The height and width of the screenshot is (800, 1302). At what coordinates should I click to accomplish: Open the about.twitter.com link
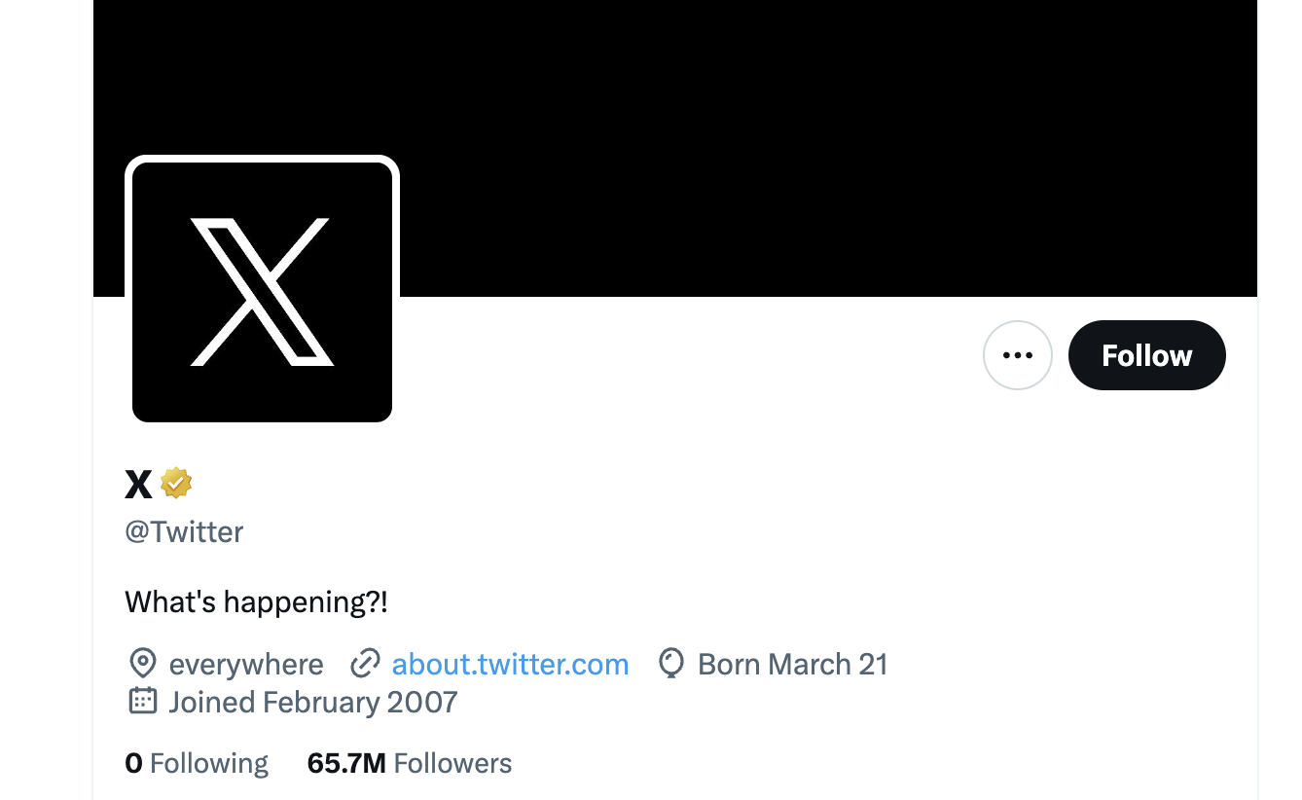510,663
